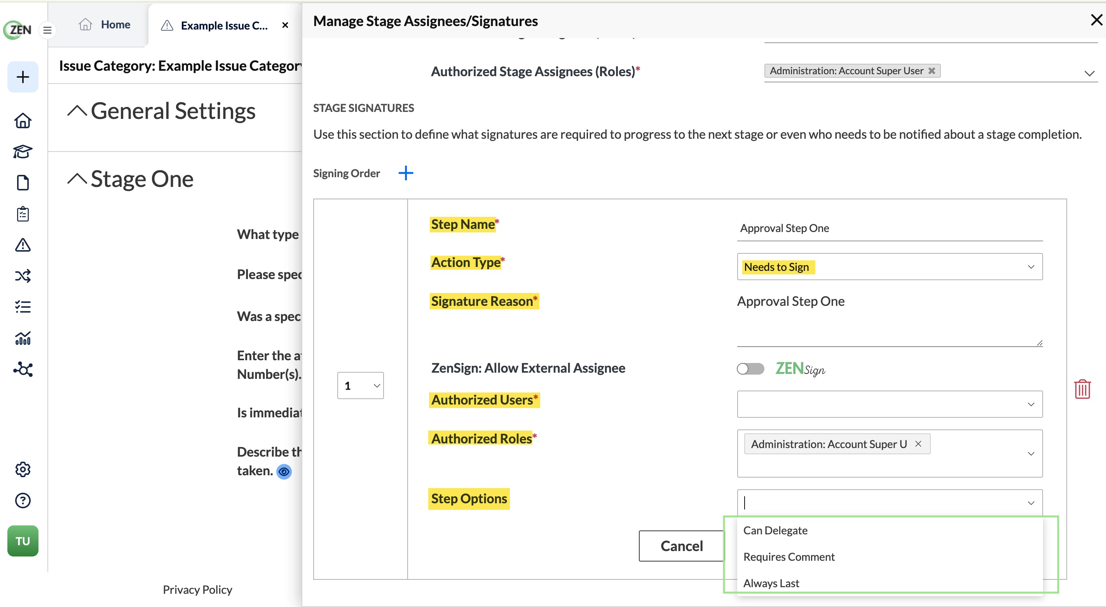The height and width of the screenshot is (607, 1106).
Task: Open the documents page icon in sidebar
Action: point(23,183)
